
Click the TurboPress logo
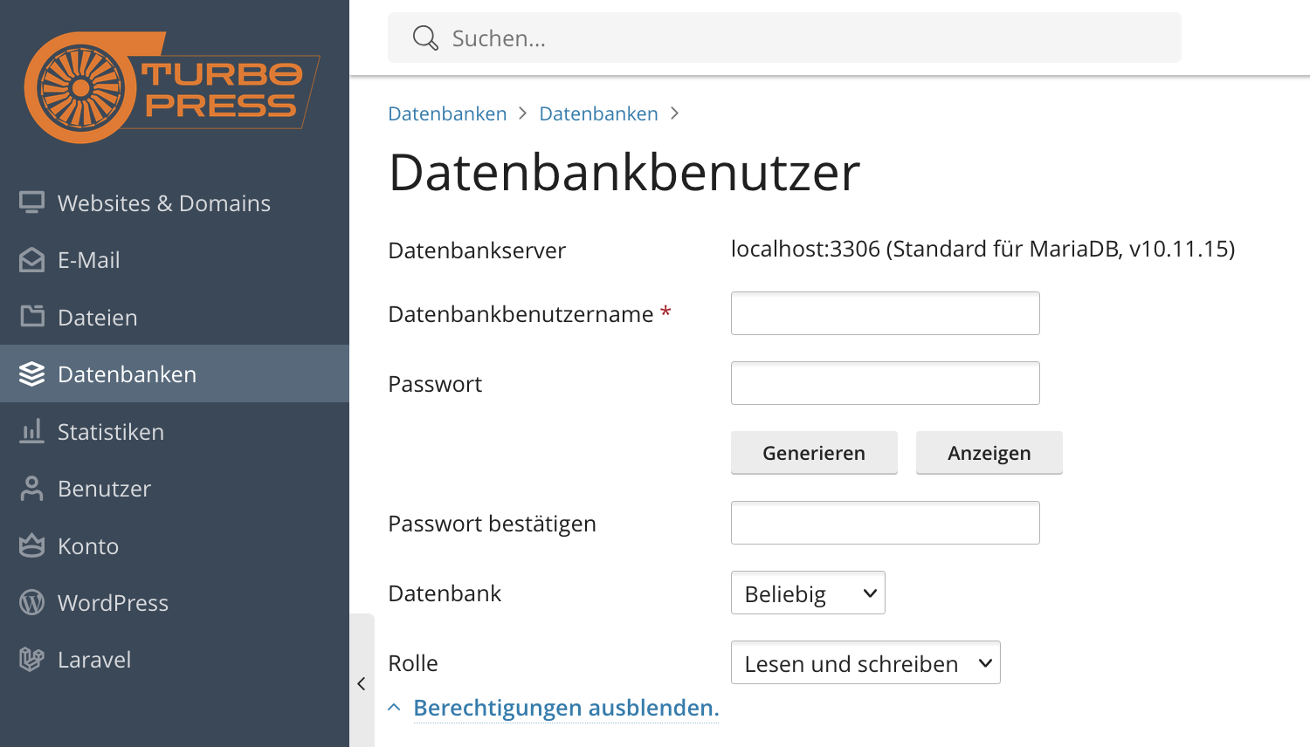(x=172, y=87)
